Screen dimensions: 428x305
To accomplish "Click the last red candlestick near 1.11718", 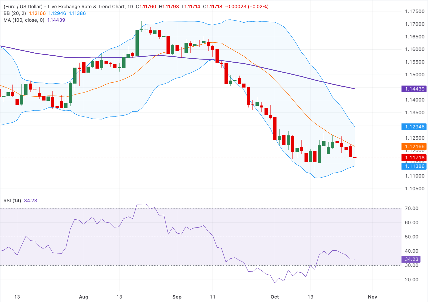I will pos(355,157).
